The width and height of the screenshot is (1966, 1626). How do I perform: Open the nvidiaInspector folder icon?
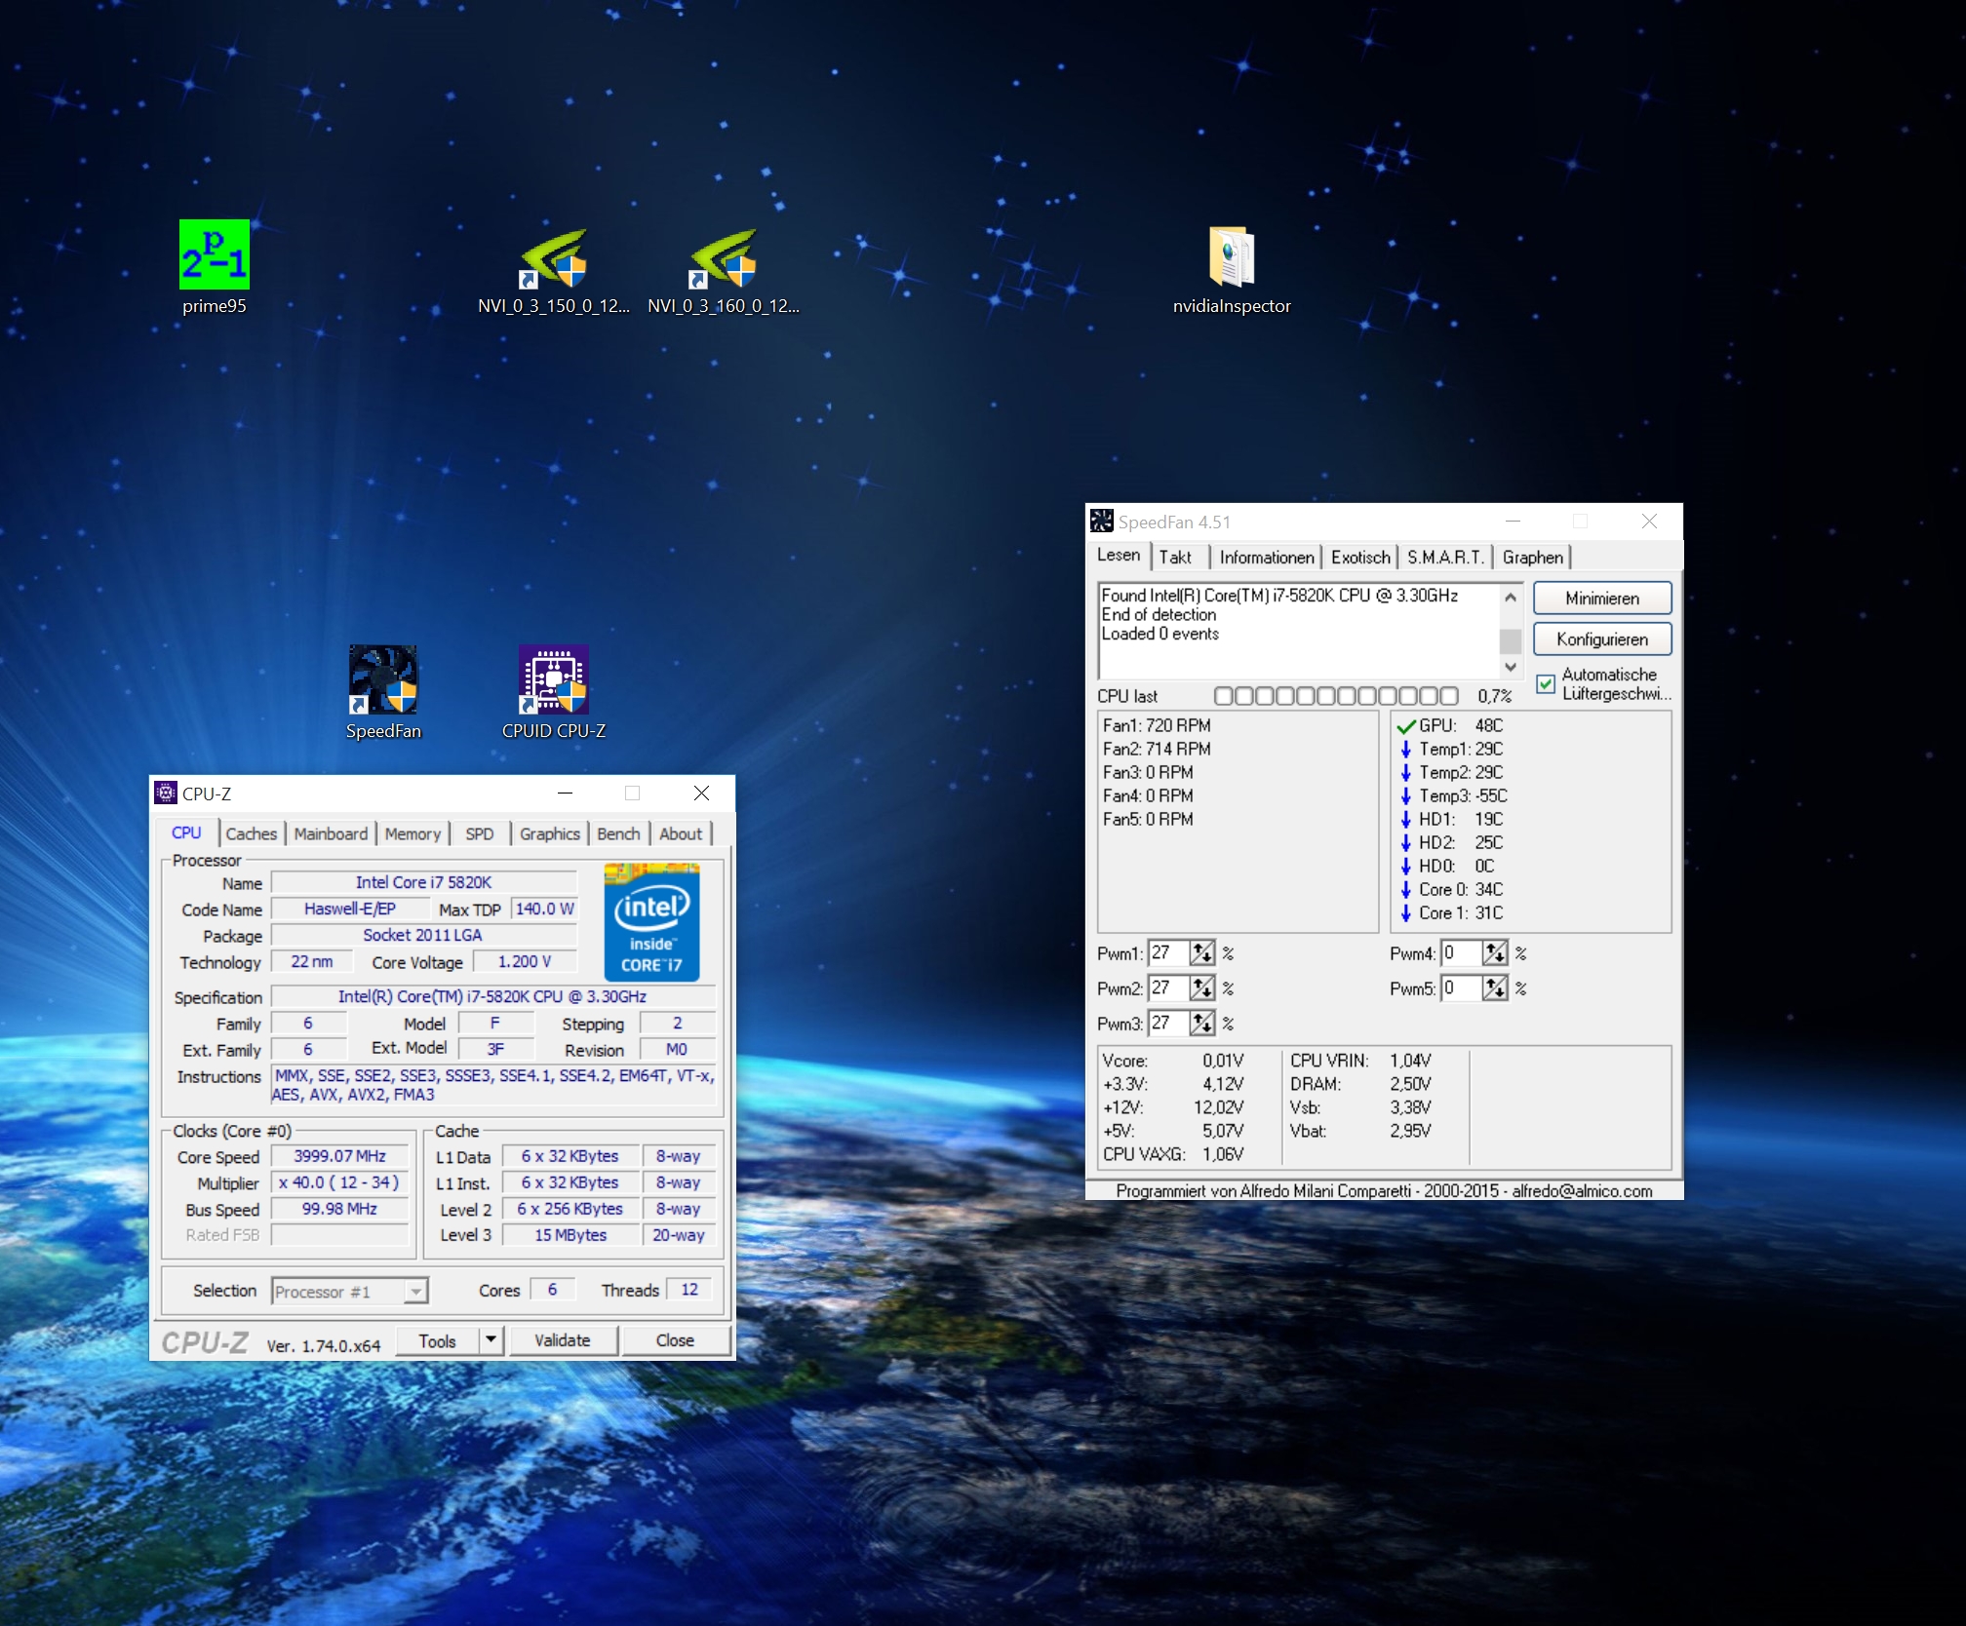click(1231, 257)
